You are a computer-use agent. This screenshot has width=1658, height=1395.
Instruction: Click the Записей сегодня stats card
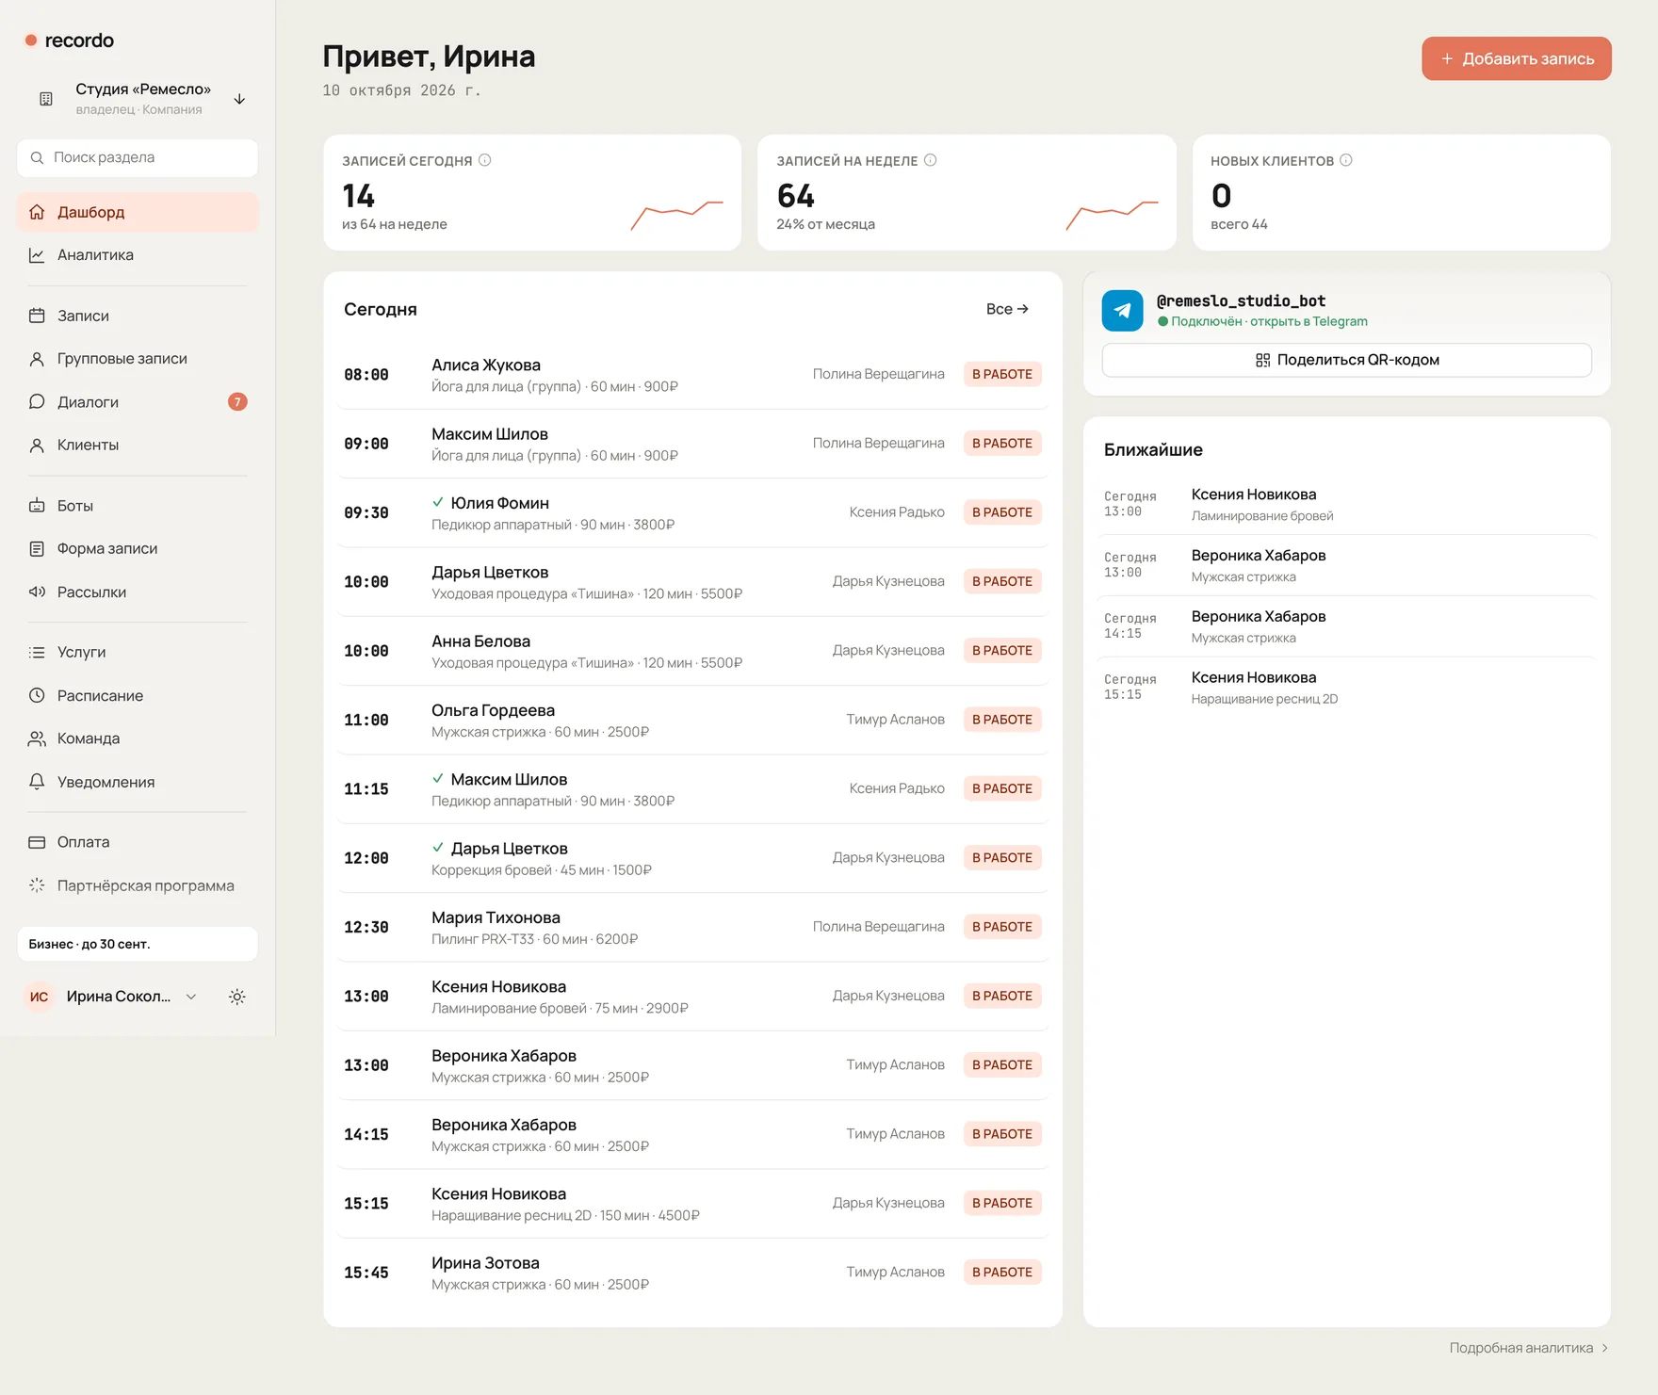click(532, 192)
